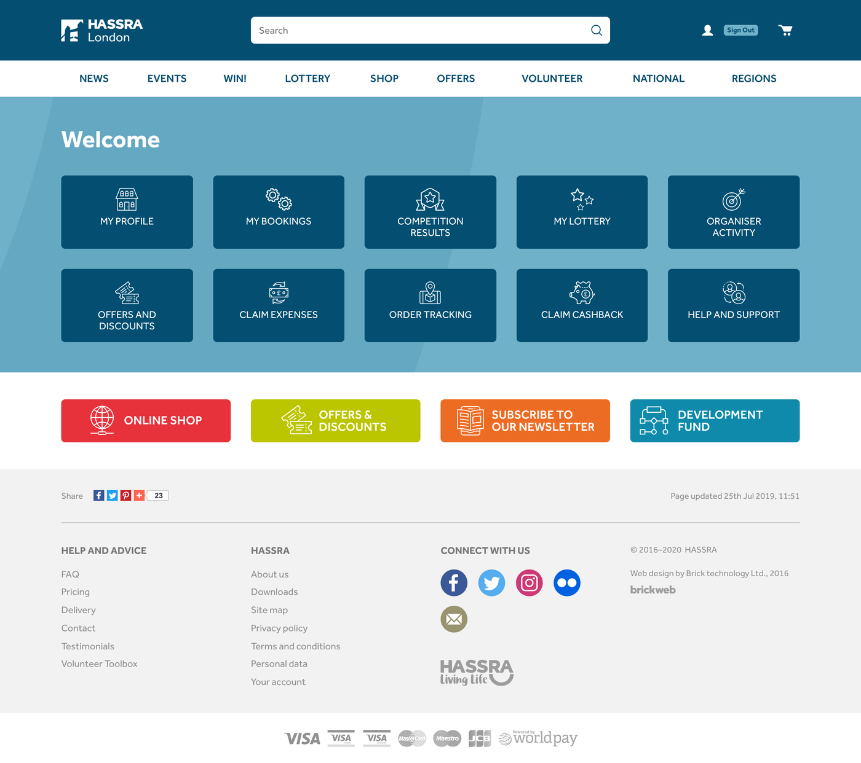The width and height of the screenshot is (861, 763).
Task: Click the search magnifier icon
Action: pos(596,30)
